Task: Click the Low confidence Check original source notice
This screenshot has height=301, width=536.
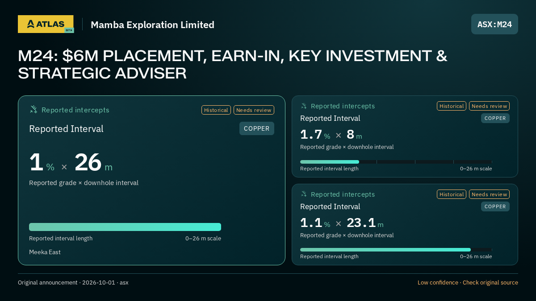Action: tap(468, 282)
